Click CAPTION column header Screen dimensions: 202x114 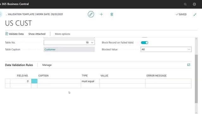[44, 76]
